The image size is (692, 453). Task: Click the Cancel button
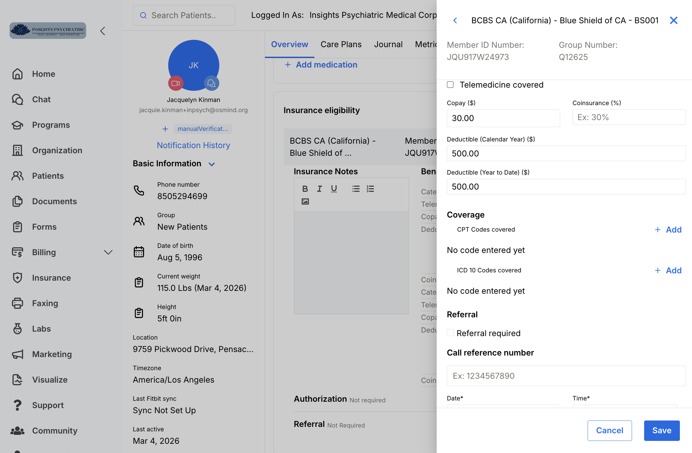pos(610,430)
